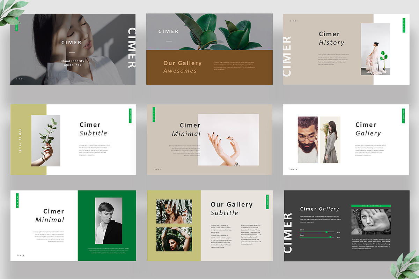The height and width of the screenshot is (279, 419).
Task: Select the bearded man with glasses photo
Action: coord(308,140)
